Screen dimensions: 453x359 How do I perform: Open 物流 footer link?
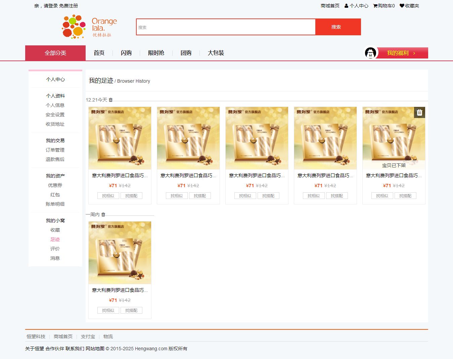click(108, 336)
